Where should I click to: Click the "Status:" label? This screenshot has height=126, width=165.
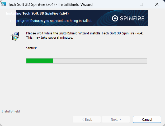pos(31,48)
